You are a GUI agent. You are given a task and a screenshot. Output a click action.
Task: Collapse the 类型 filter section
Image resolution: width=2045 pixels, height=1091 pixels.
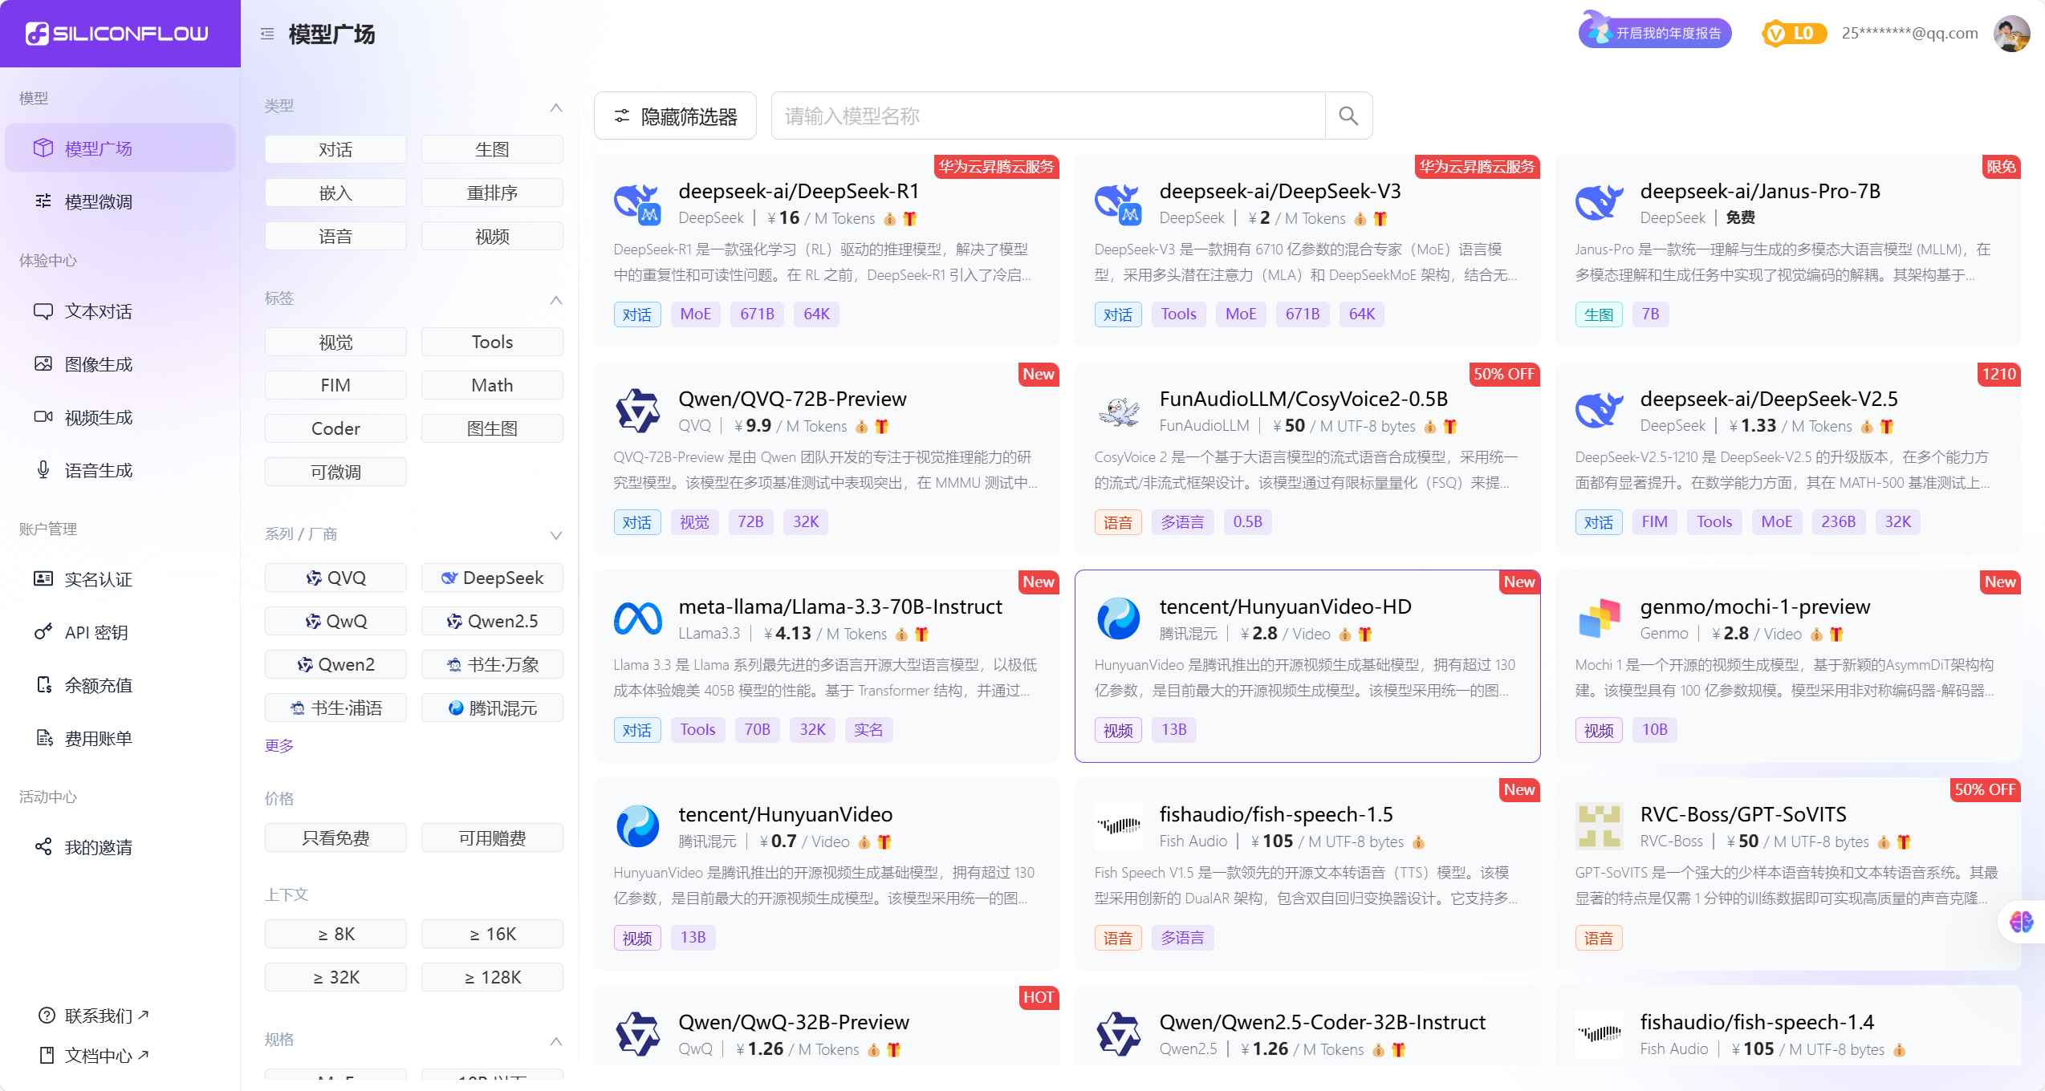(556, 107)
